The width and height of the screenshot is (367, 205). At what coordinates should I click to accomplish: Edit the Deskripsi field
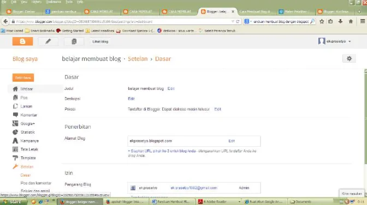(x=131, y=99)
